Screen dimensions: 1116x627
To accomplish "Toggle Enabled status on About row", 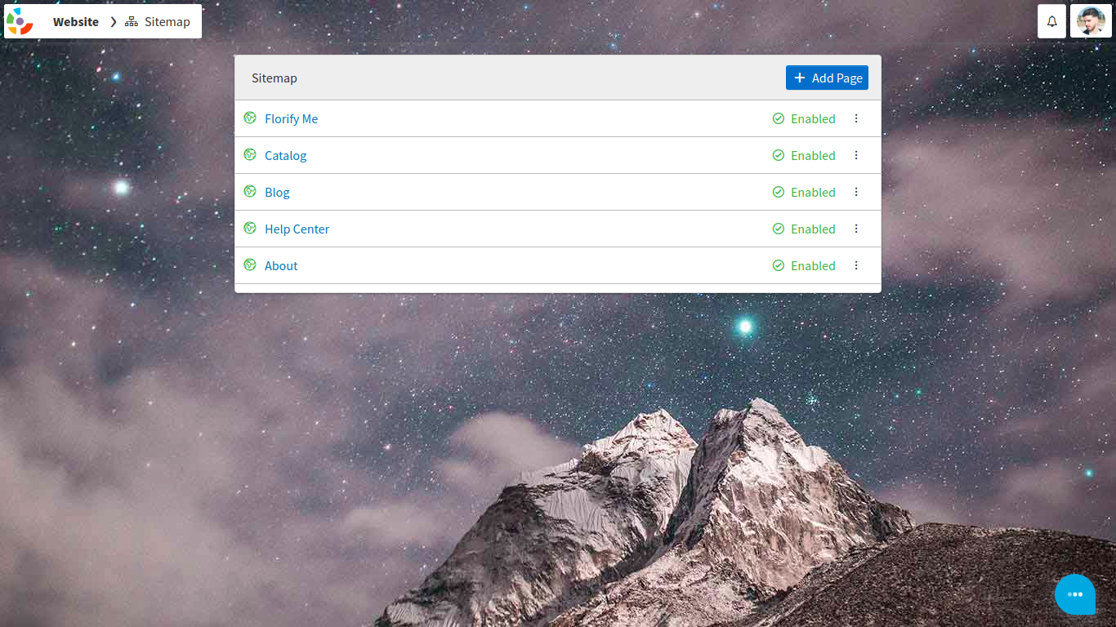I will point(804,265).
